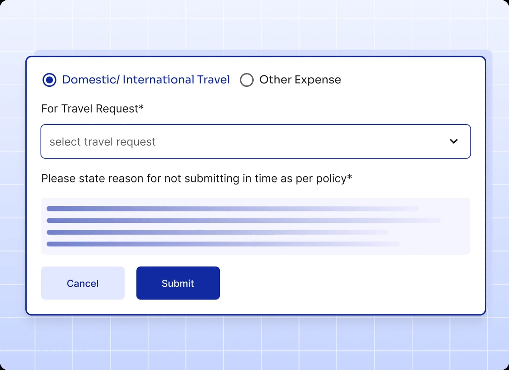The height and width of the screenshot is (370, 509).
Task: Cancel the current request
Action: pos(83,283)
